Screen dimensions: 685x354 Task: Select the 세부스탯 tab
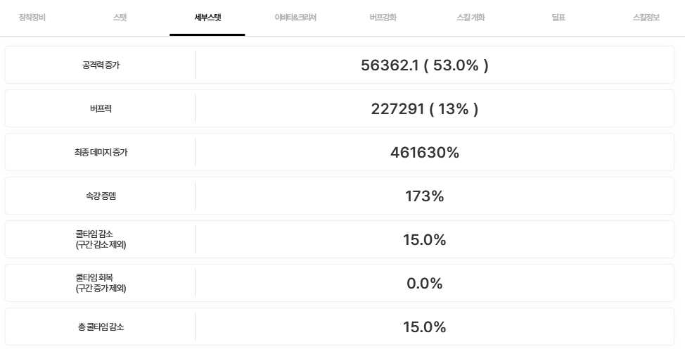[207, 18]
